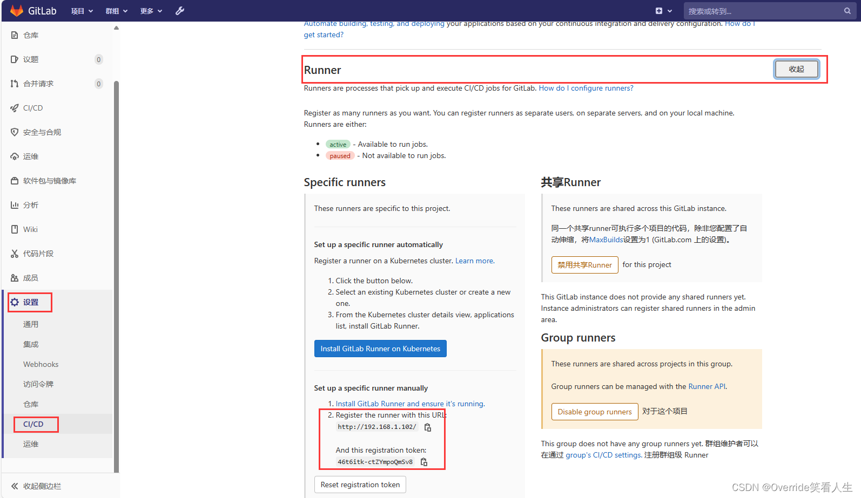Click the 代码片段 scissors icon
The width and height of the screenshot is (861, 498).
pos(15,254)
